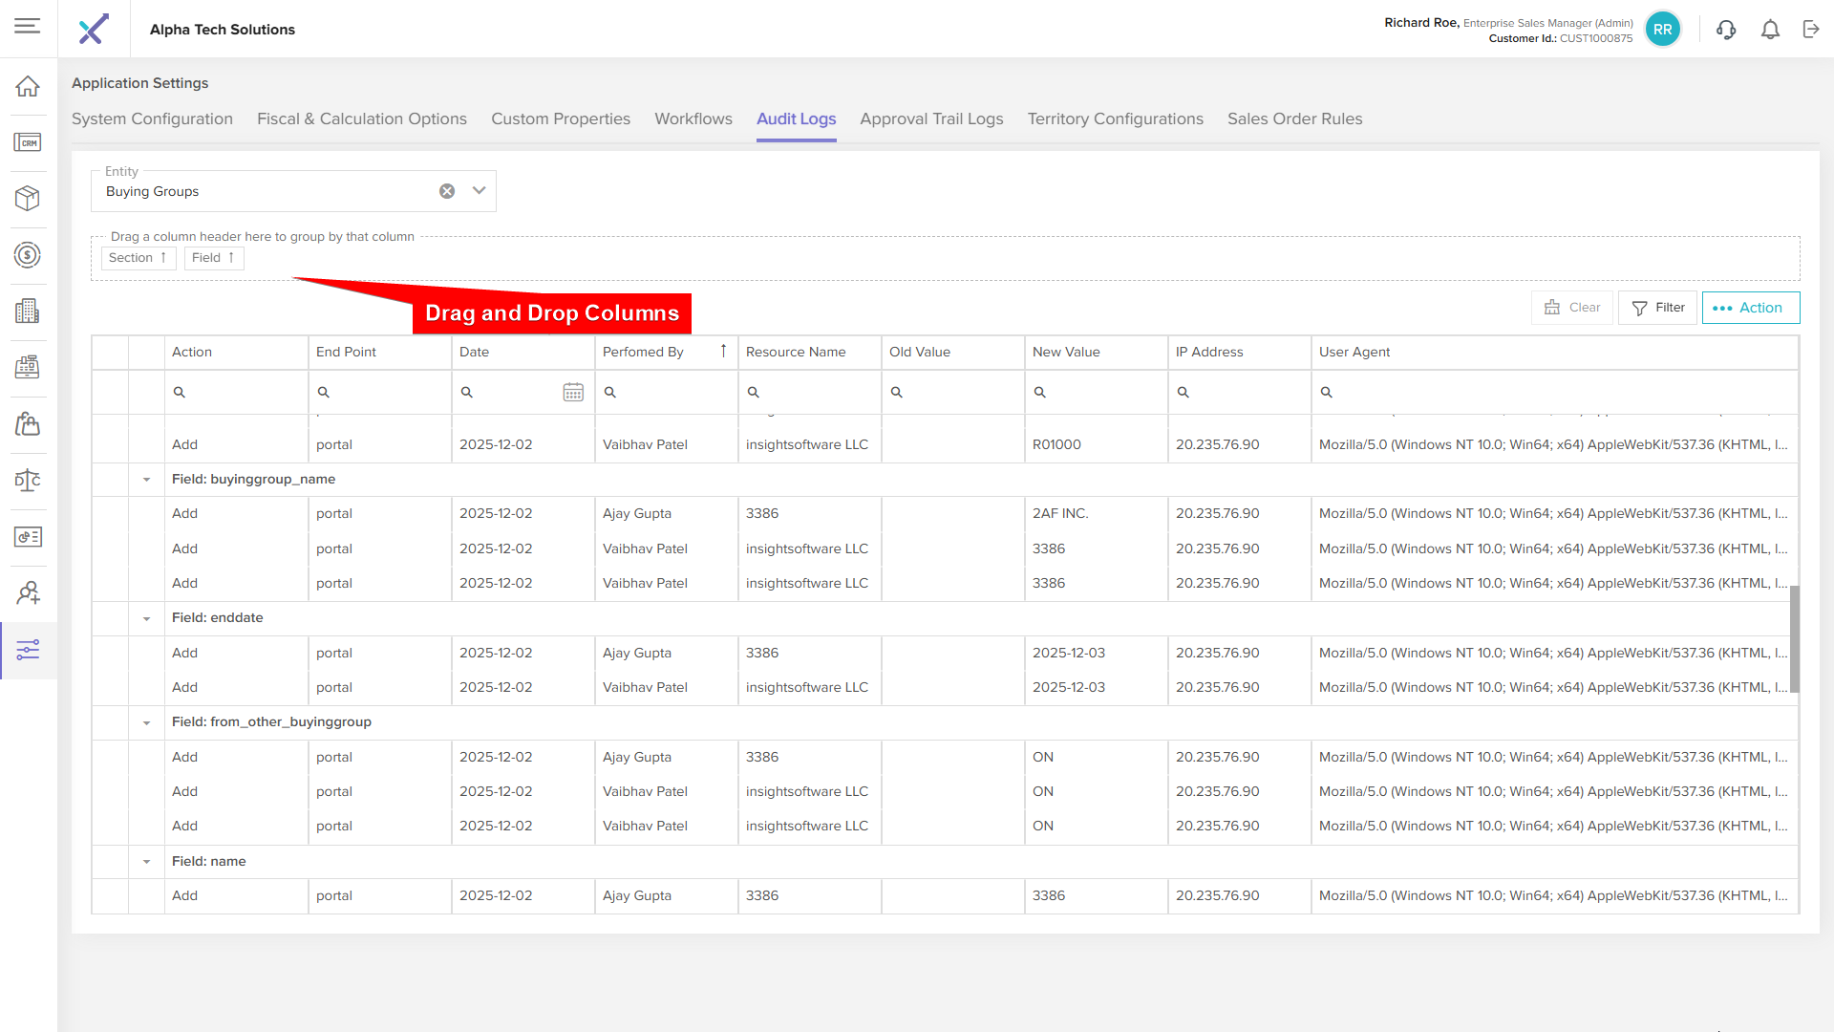Open calendar picker in Date filter
This screenshot has height=1032, width=1834.
573,392
